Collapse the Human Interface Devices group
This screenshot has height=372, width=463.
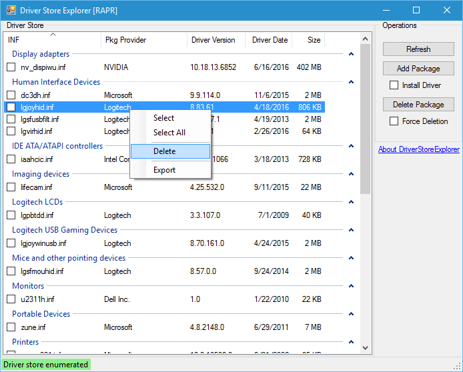(351, 83)
